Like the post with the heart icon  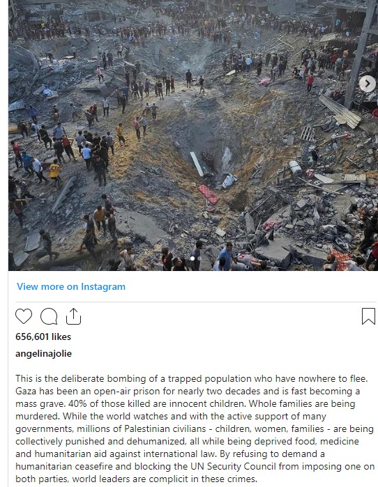[24, 316]
